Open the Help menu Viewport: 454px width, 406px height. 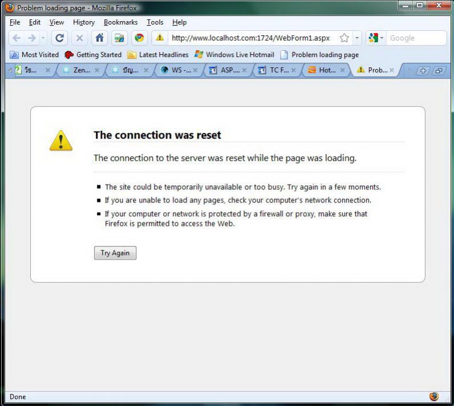[x=179, y=22]
